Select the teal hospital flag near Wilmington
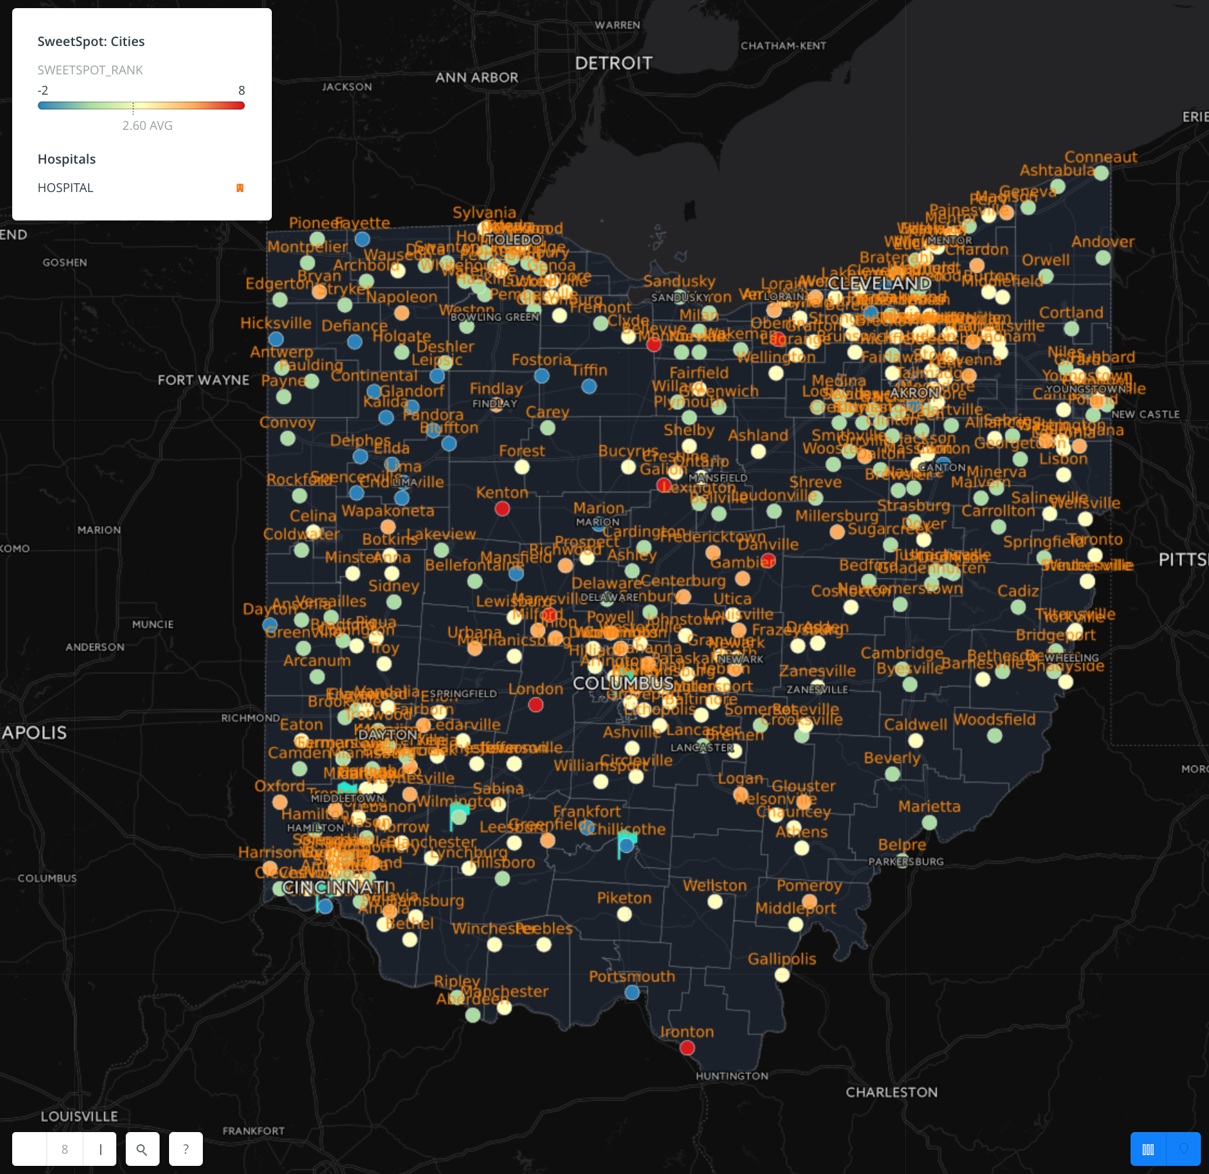This screenshot has width=1209, height=1174. (x=459, y=815)
